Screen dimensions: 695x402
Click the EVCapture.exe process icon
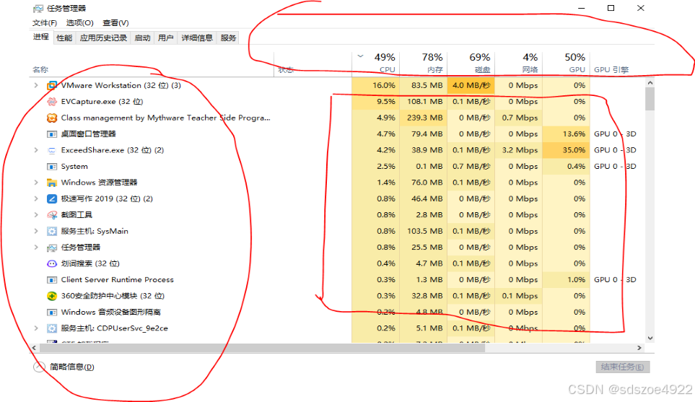pos(52,102)
